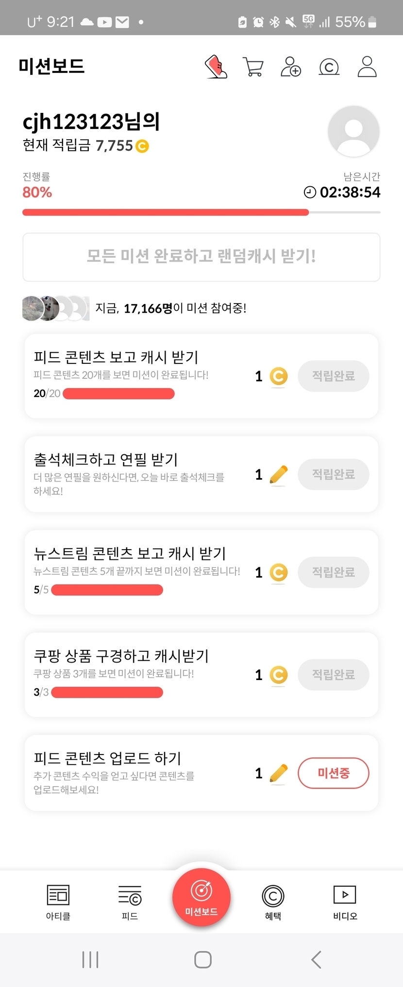Tap the gold coin next to 7,755
The height and width of the screenshot is (987, 403).
pyautogui.click(x=142, y=146)
